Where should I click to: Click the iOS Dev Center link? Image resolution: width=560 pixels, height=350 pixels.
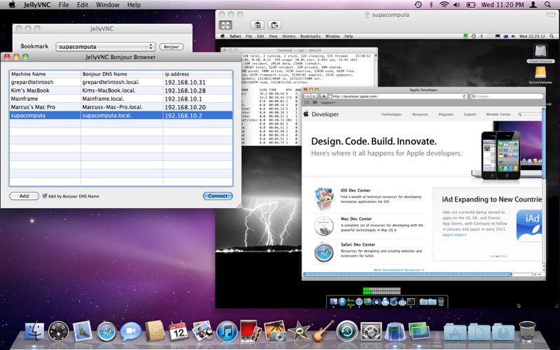pyautogui.click(x=355, y=190)
